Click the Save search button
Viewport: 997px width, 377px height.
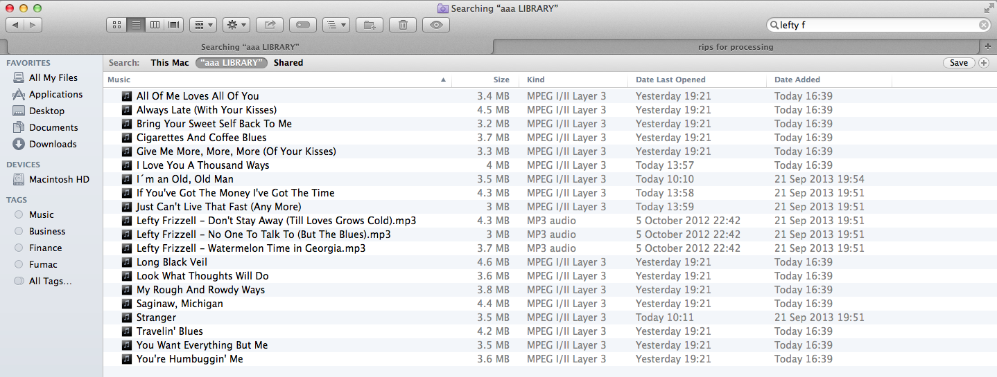[959, 63]
